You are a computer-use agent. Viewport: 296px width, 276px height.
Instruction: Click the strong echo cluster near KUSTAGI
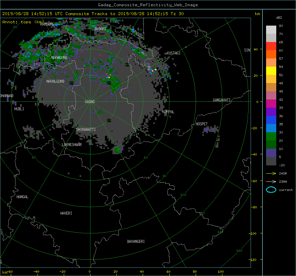click(x=153, y=70)
